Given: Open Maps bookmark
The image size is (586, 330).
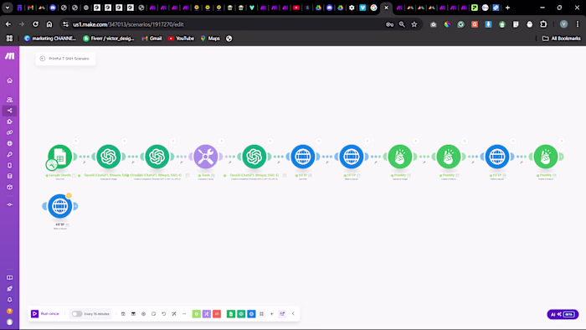Looking at the screenshot, I should pos(210,39).
